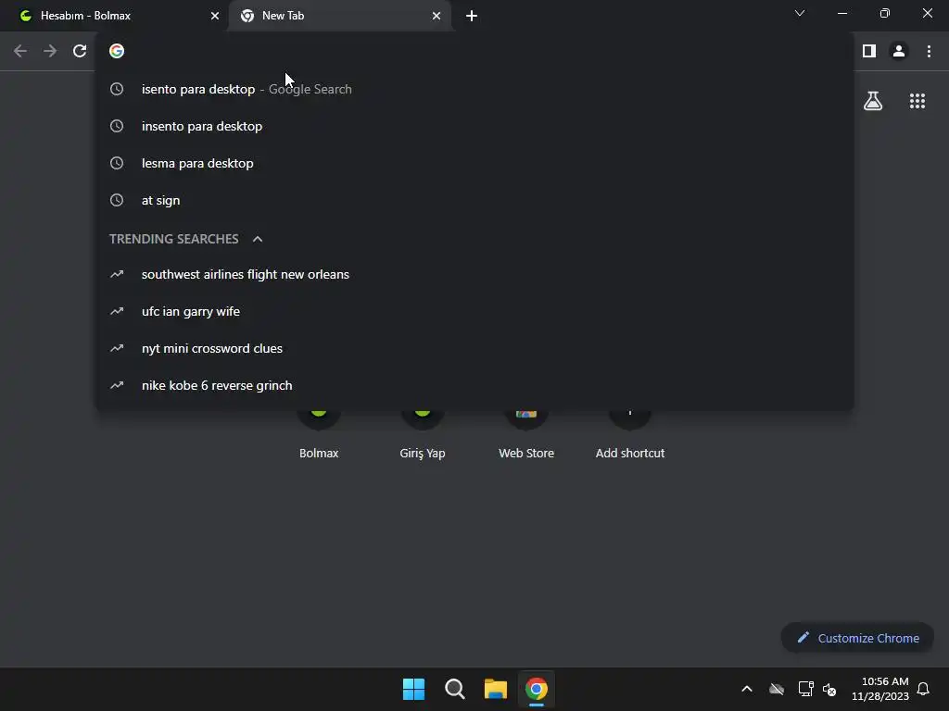Open the Chrome profile avatar menu
Screen dimensions: 949x711
(899, 52)
